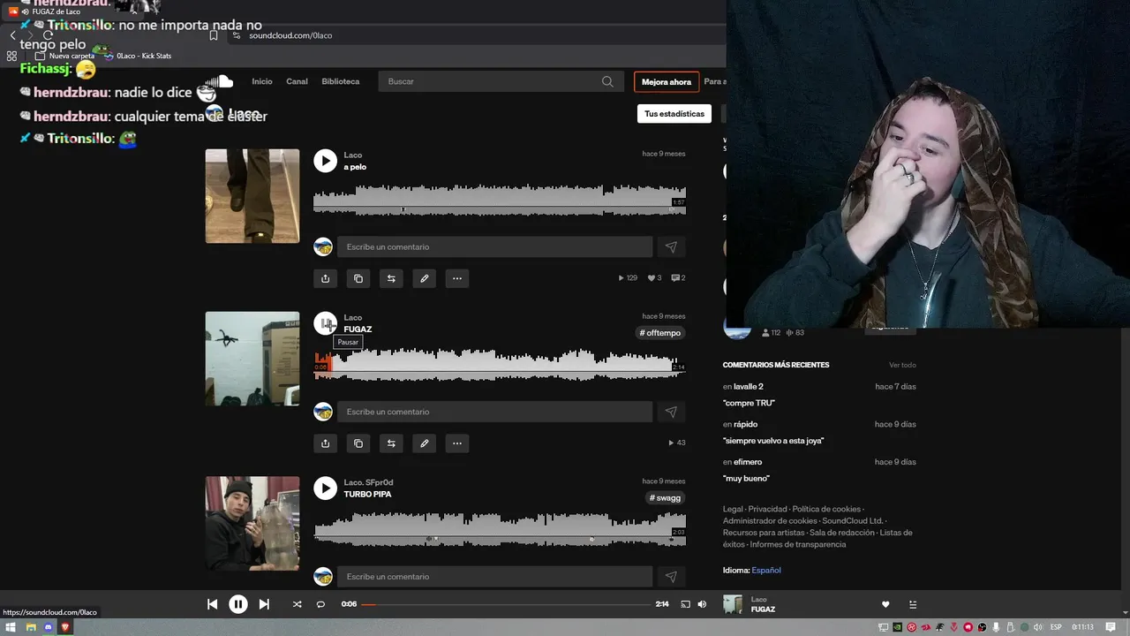
Task: Open Tus estadísticas
Action: pos(674,114)
